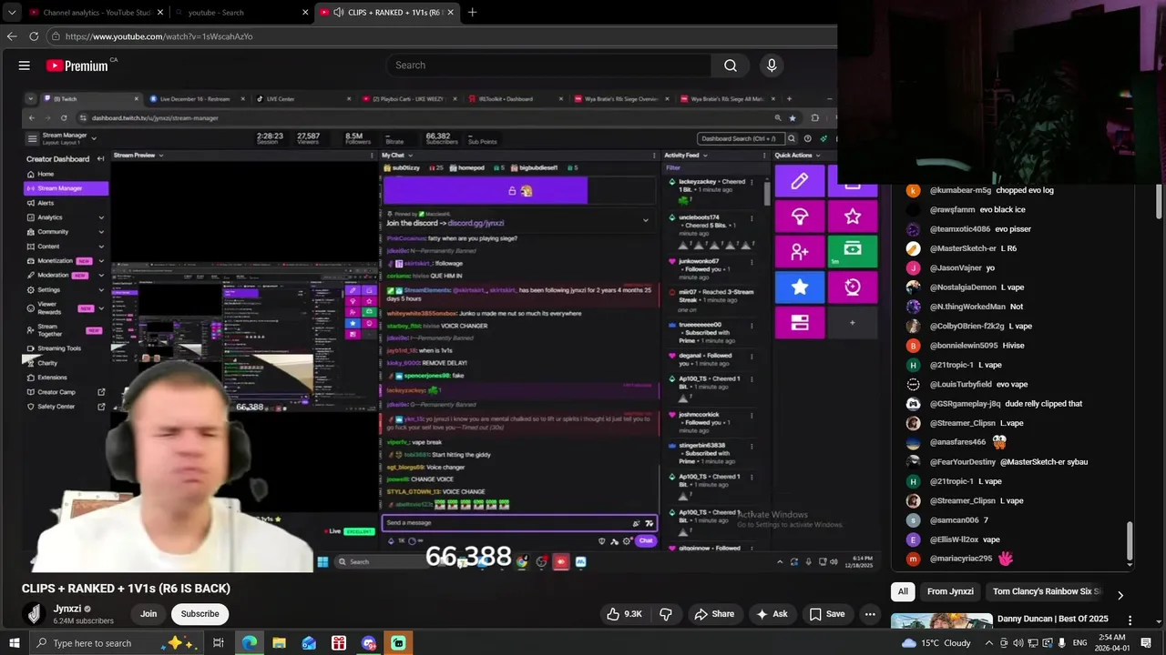Click the YouTube search box
This screenshot has height=655, width=1166.
[548, 65]
